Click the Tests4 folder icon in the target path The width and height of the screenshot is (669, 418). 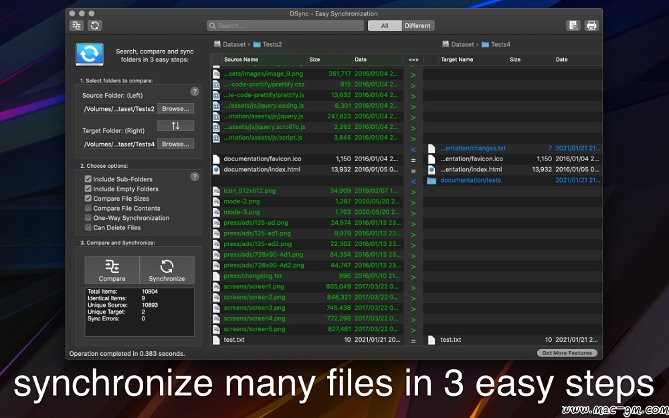tap(484, 44)
